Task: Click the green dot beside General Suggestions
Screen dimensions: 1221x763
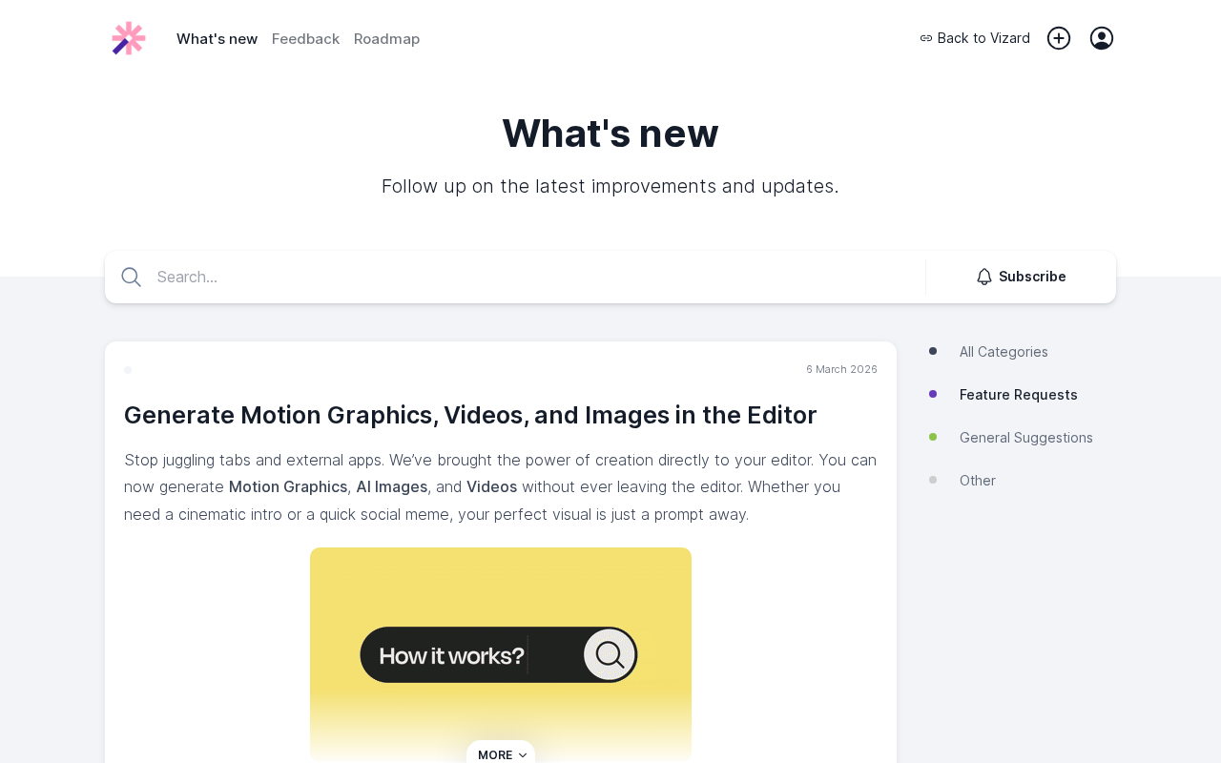Action: point(933,437)
